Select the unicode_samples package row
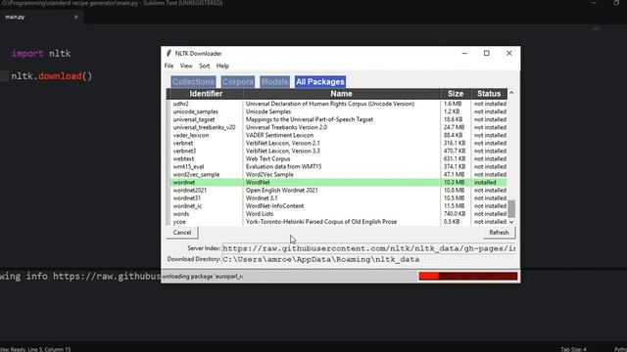Screen dimensions: 627x352 [x=338, y=111]
